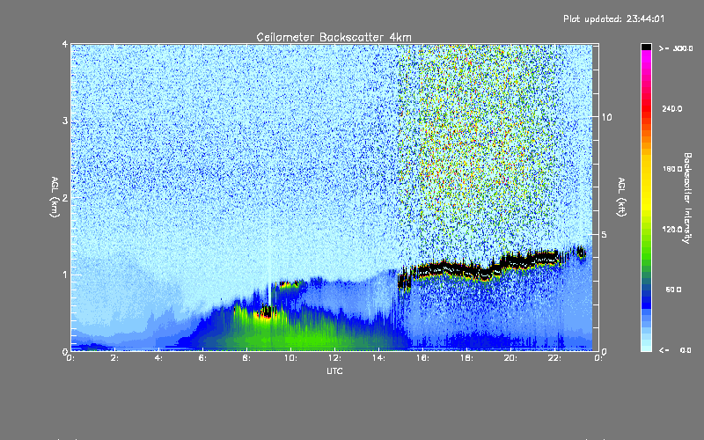Click the '8:' UTC time tick
704x440 pixels.
coord(246,358)
